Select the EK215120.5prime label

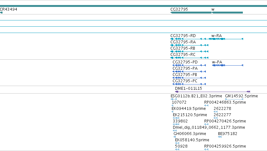190,115
